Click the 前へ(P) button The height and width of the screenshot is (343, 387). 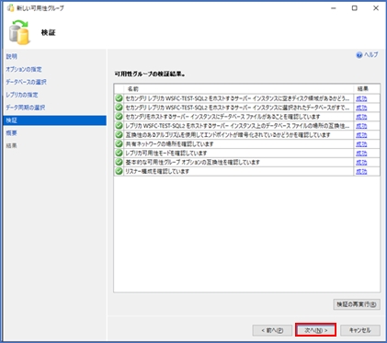click(x=272, y=330)
